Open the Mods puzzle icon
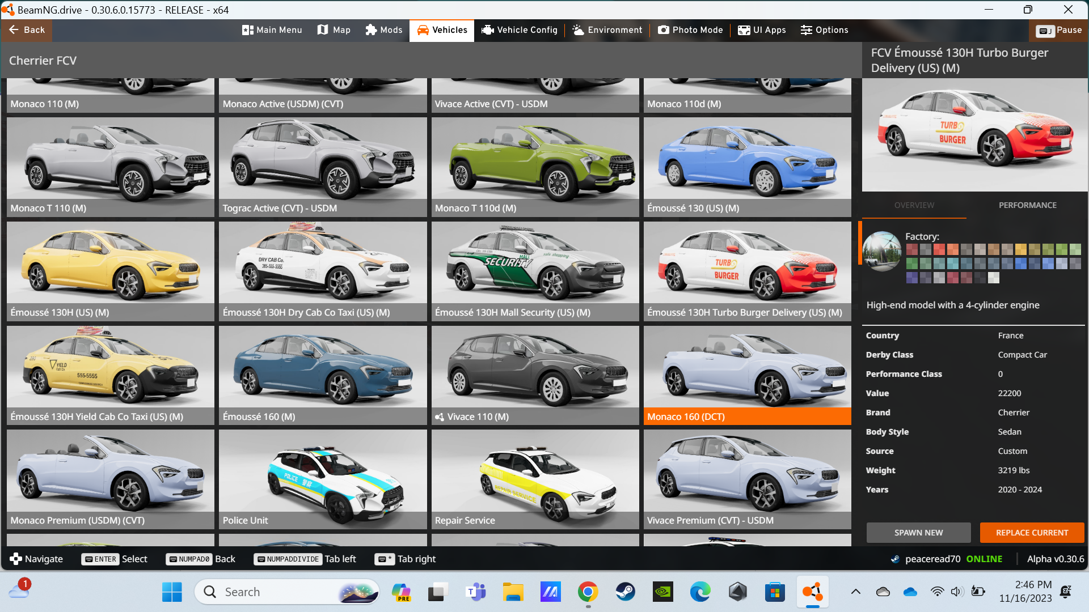This screenshot has height=612, width=1089. click(384, 30)
